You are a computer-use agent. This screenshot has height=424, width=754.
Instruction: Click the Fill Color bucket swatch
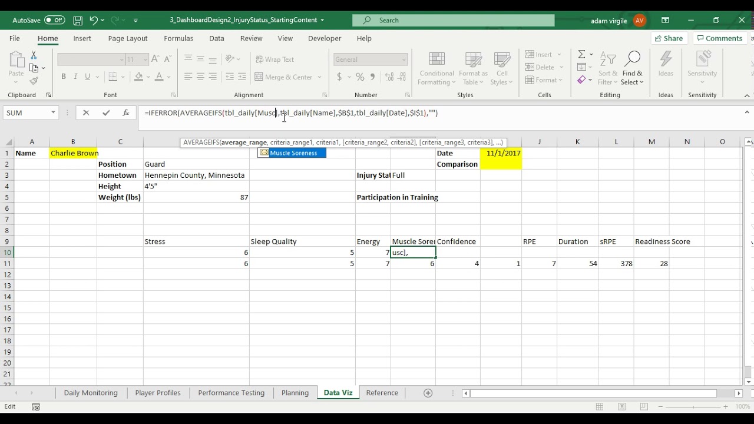[x=139, y=77]
